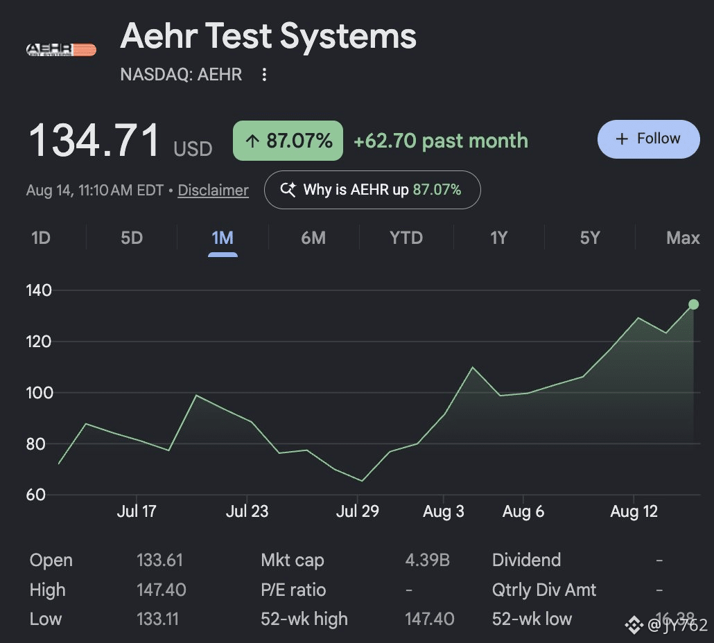Image resolution: width=714 pixels, height=643 pixels.
Task: Click the 'Dividend' label
Action: pyautogui.click(x=526, y=560)
